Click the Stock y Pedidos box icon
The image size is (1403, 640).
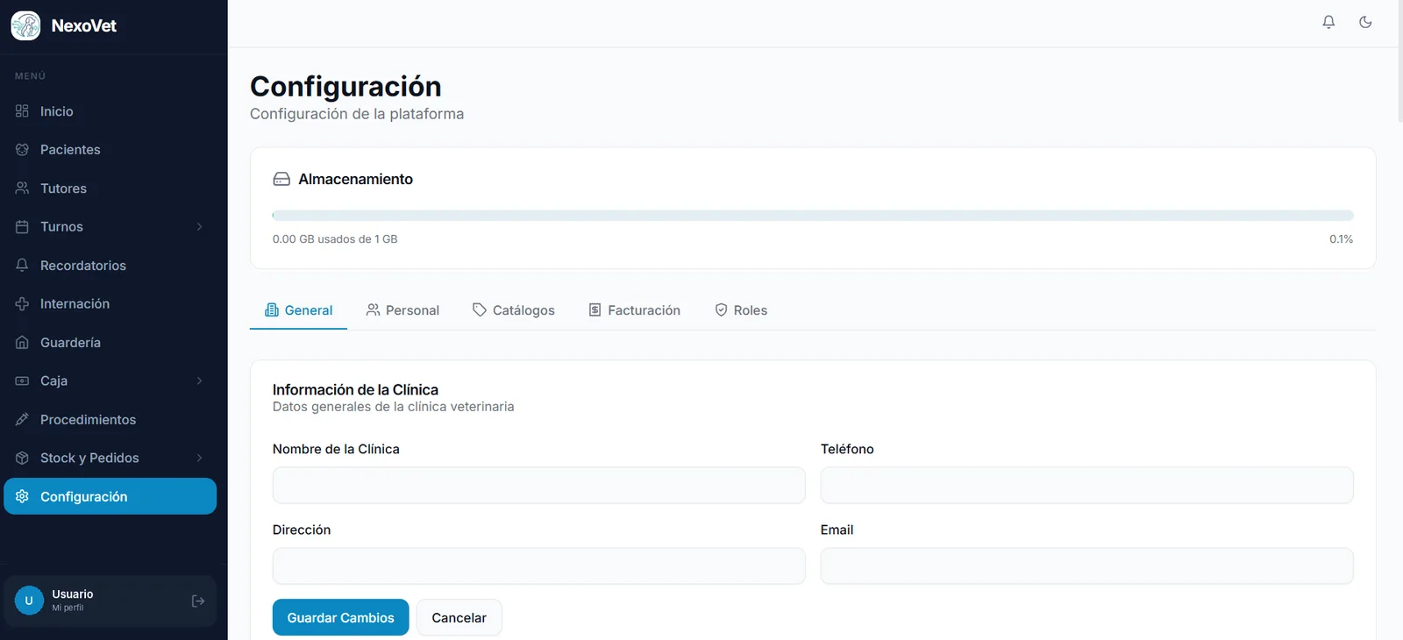(x=22, y=459)
